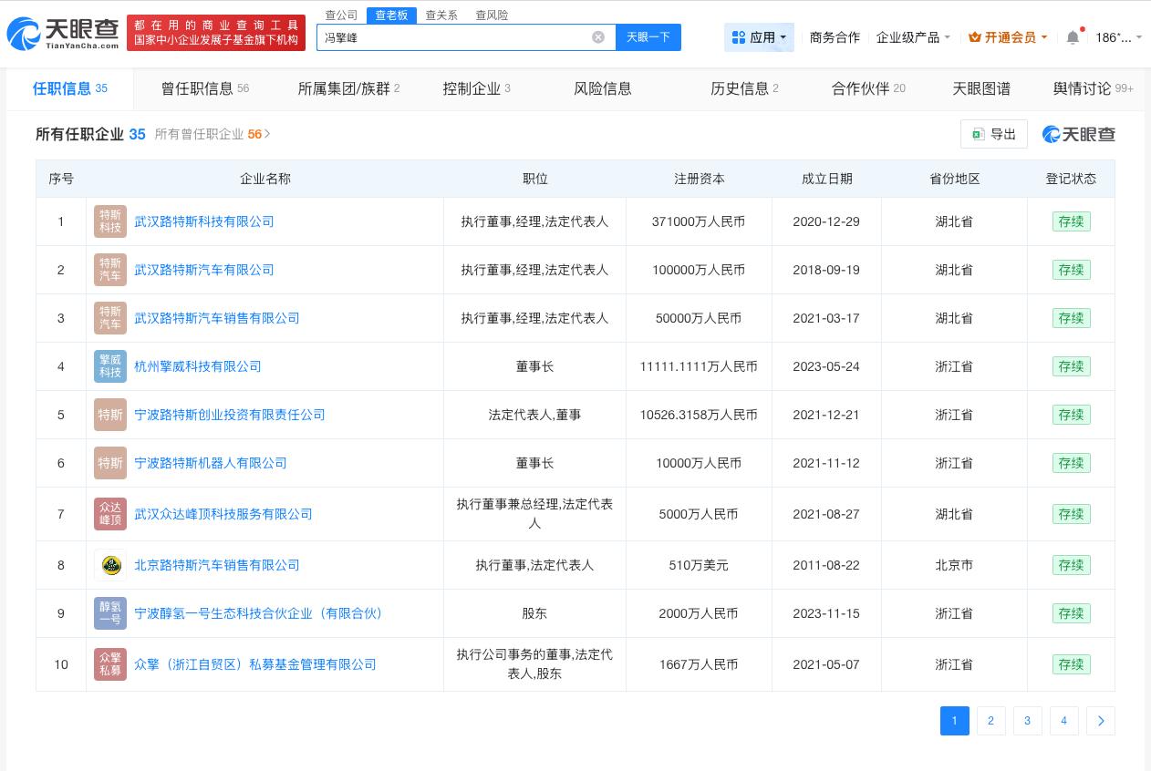Image resolution: width=1151 pixels, height=771 pixels.
Task: Open the 开通会员 membership dropdown
Action: point(1008,37)
